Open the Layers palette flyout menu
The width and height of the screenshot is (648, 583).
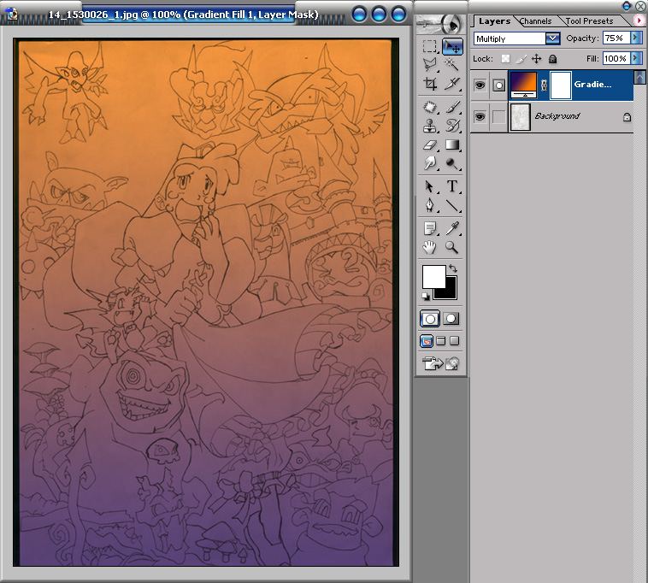pos(639,20)
